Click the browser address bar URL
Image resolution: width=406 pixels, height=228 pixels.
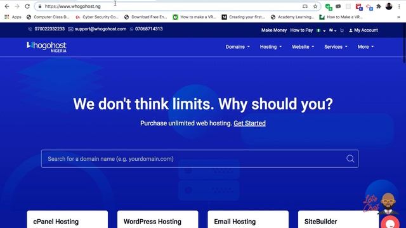[x=73, y=6]
